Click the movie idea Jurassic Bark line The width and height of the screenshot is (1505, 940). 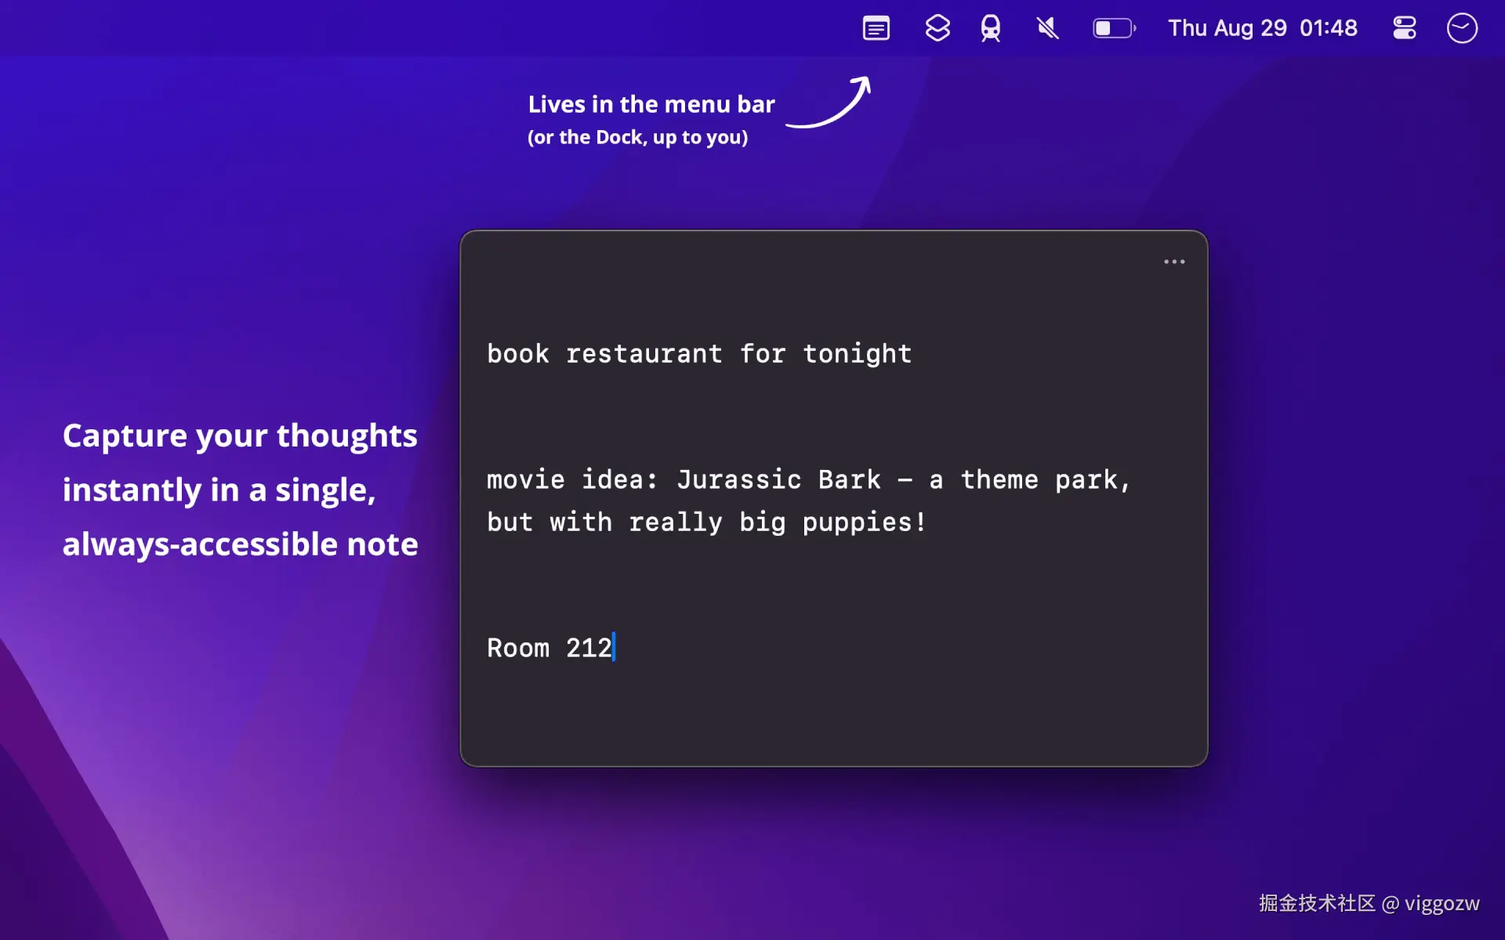(807, 479)
